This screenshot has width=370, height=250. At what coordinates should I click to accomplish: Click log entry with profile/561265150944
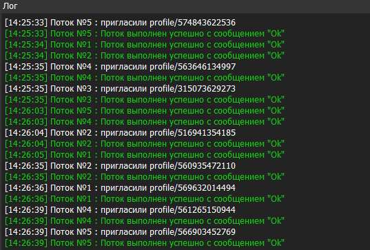120,210
